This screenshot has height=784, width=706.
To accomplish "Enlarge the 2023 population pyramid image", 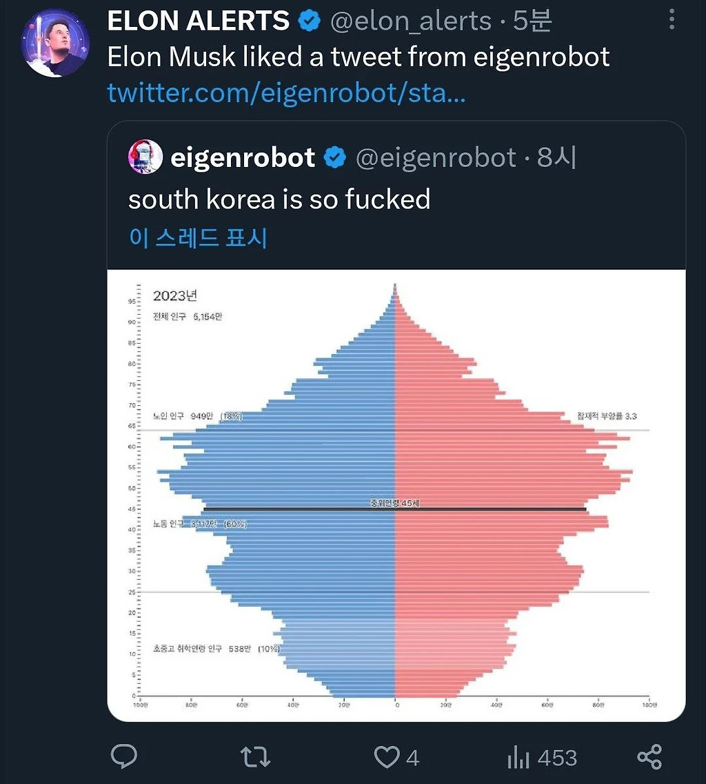I will click(x=396, y=495).
